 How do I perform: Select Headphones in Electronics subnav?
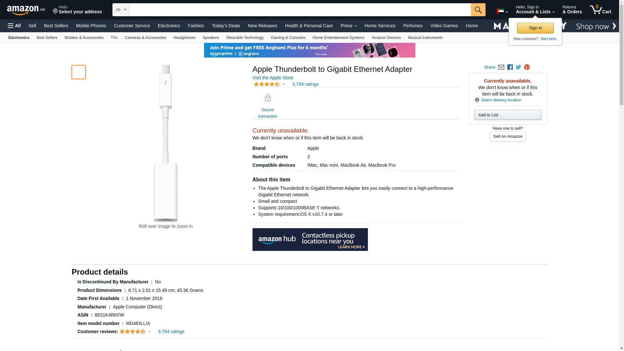coord(184,38)
